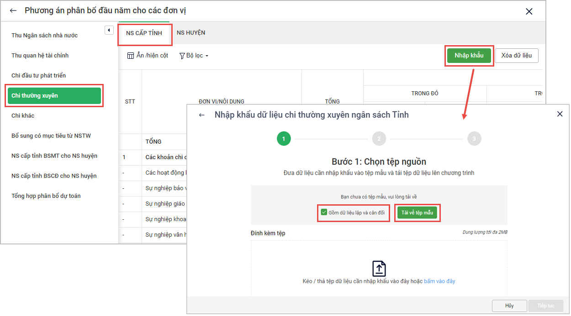Select step 1 circle in wizard
The height and width of the screenshot is (316, 571).
(x=284, y=139)
